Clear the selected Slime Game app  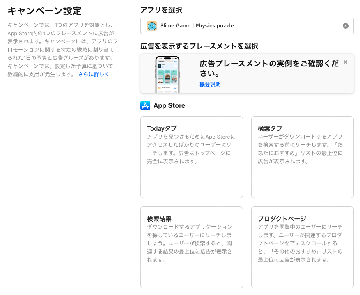point(345,26)
